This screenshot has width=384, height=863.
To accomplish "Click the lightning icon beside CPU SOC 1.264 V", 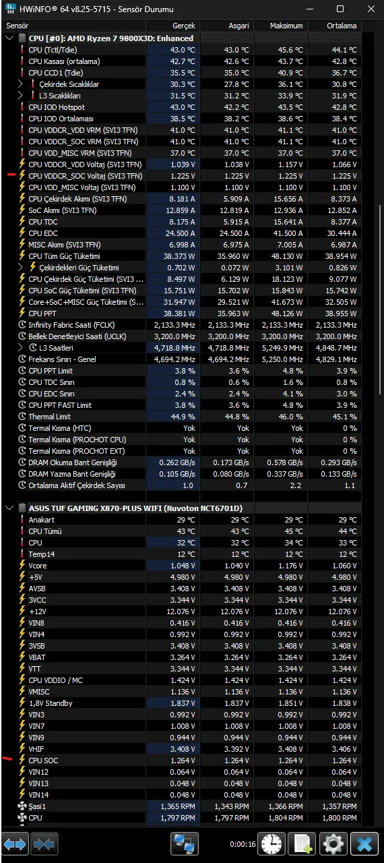I will (22, 761).
